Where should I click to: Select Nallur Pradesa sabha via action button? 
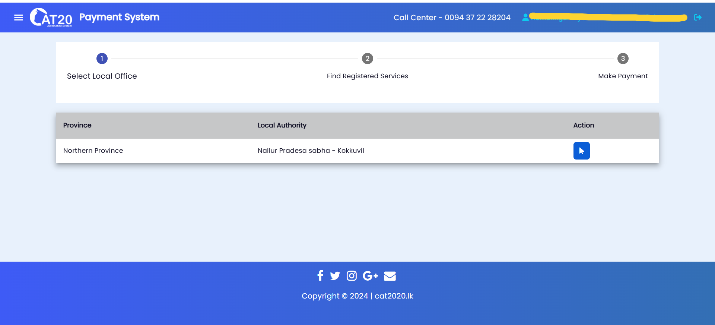pyautogui.click(x=581, y=151)
